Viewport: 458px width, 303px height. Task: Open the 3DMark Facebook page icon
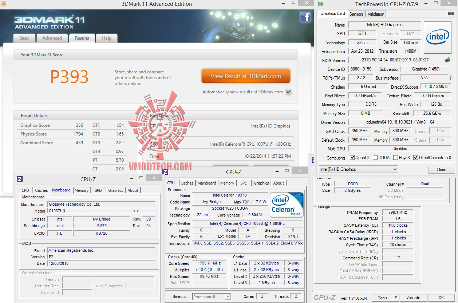tap(305, 17)
